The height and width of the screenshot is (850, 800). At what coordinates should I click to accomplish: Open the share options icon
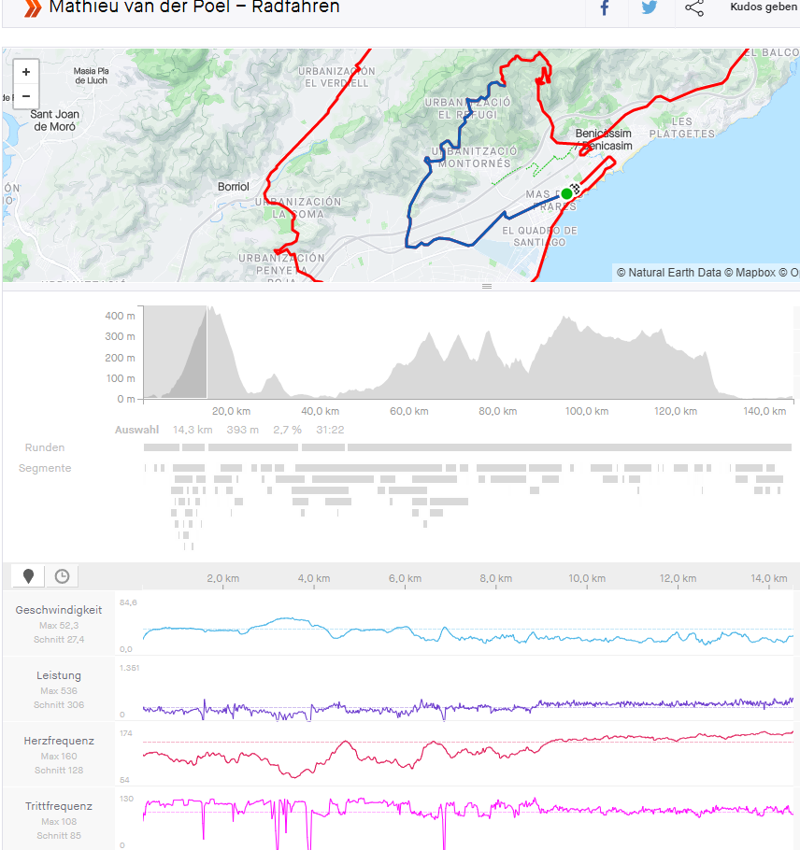tap(693, 8)
